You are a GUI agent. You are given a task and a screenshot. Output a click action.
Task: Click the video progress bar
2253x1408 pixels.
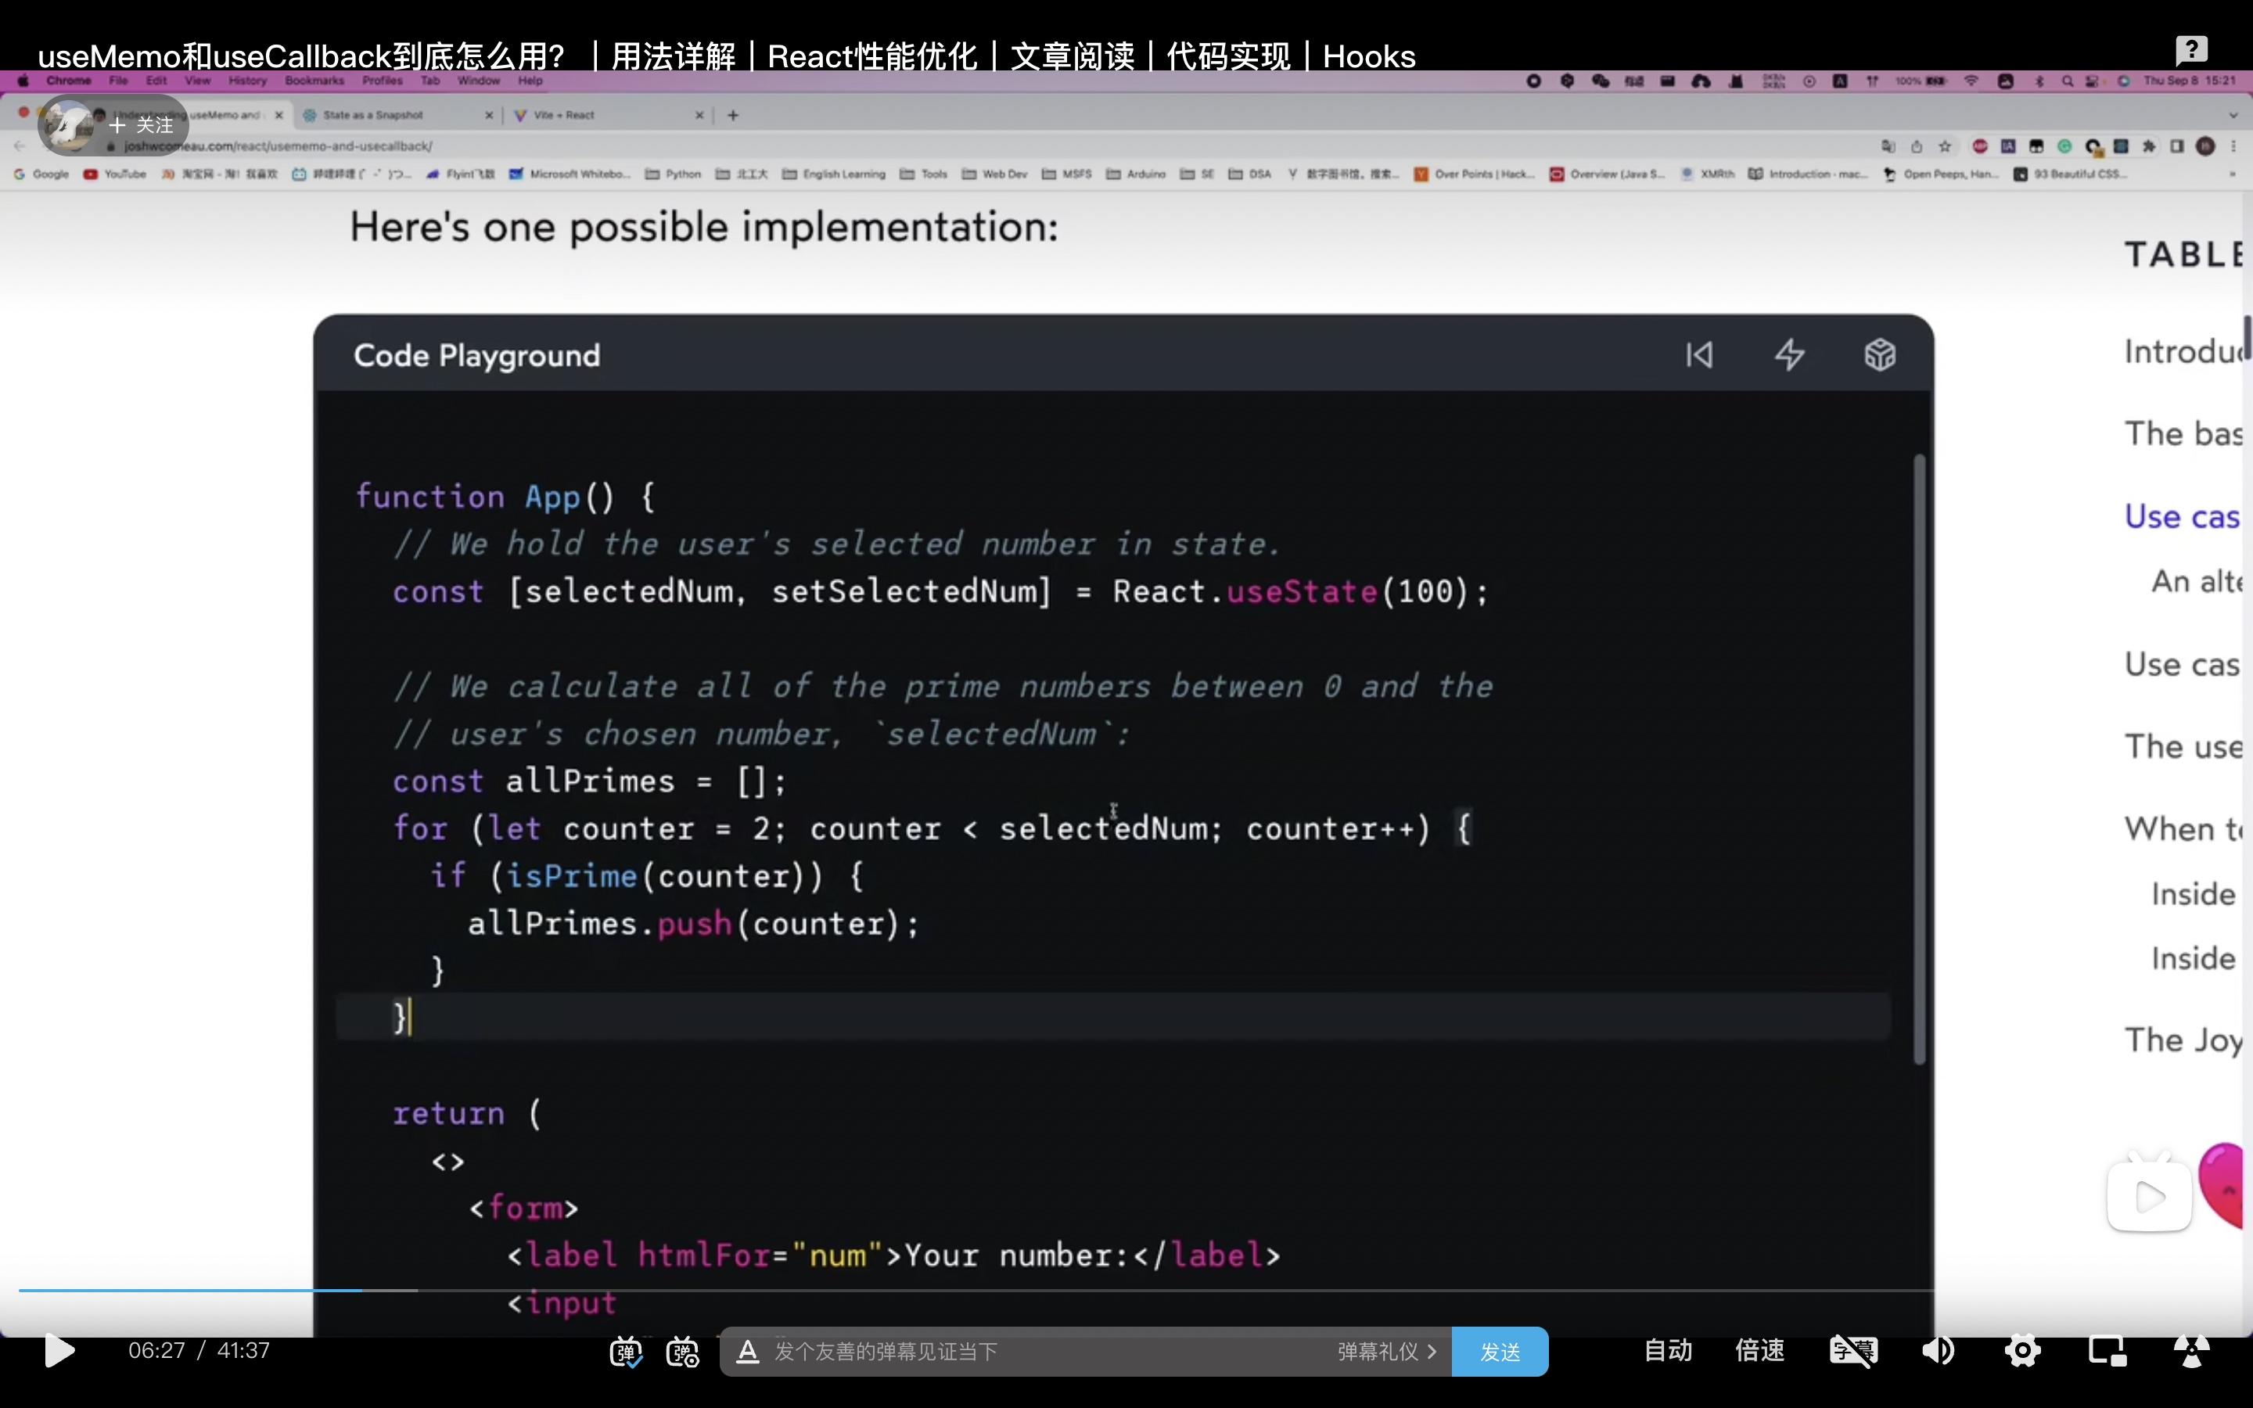[x=931, y=1290]
